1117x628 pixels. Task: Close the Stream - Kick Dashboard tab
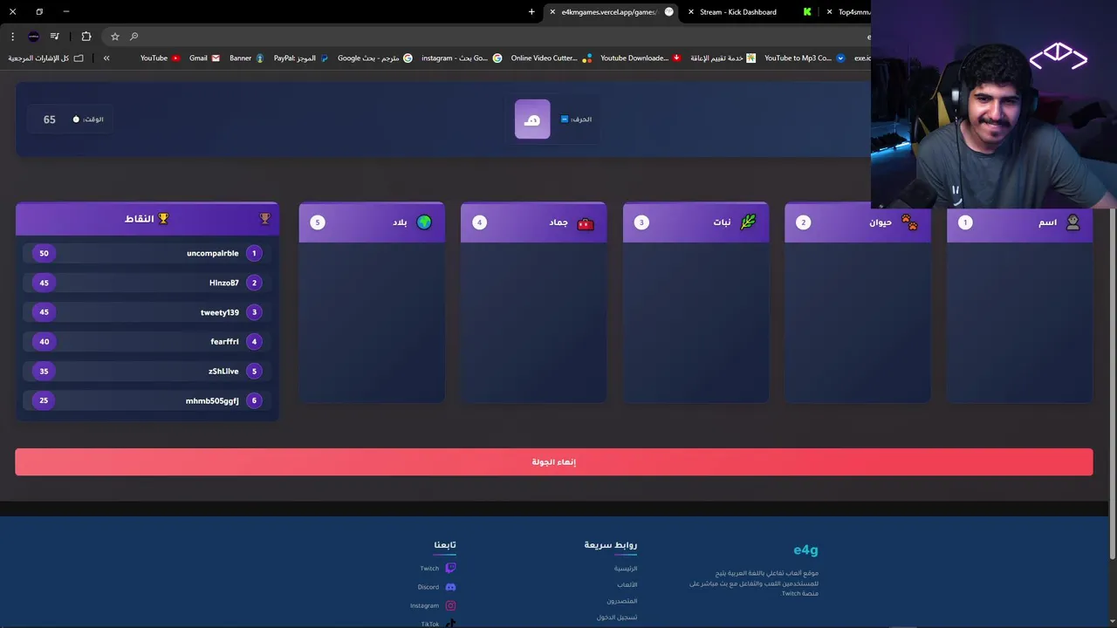click(691, 12)
